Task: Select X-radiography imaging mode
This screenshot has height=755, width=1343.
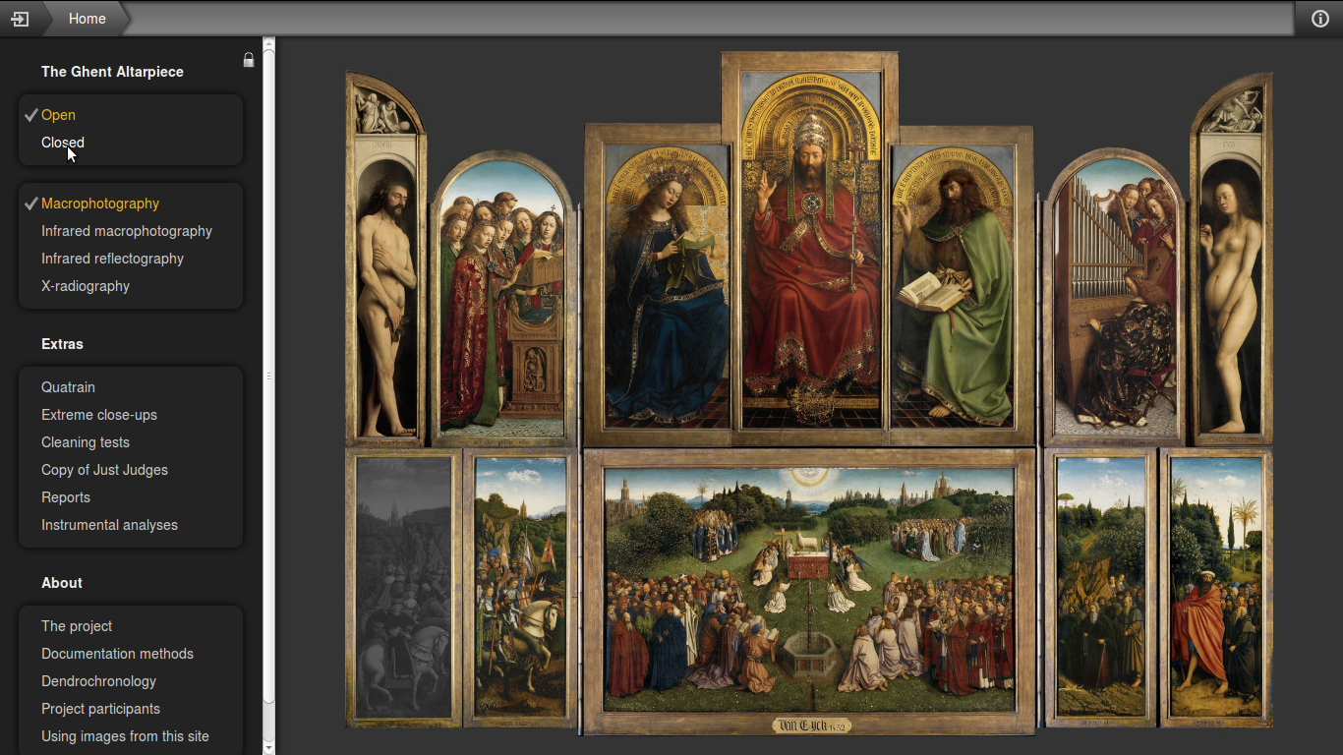Action: [x=86, y=286]
